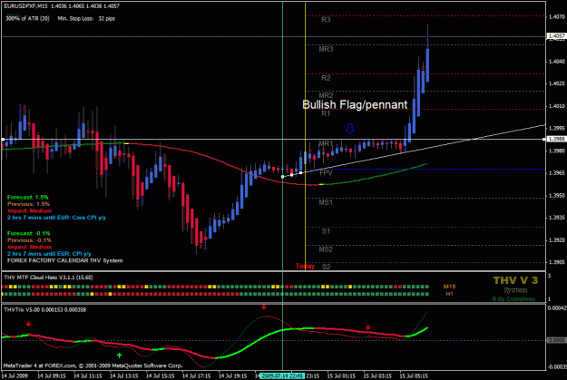Select the MR2 pivot label

coord(326,95)
